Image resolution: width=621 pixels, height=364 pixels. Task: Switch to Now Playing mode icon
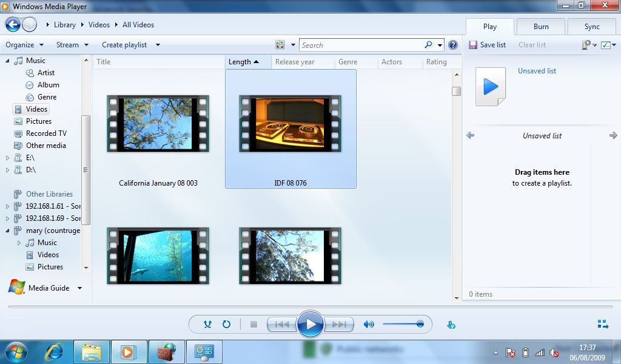601,324
